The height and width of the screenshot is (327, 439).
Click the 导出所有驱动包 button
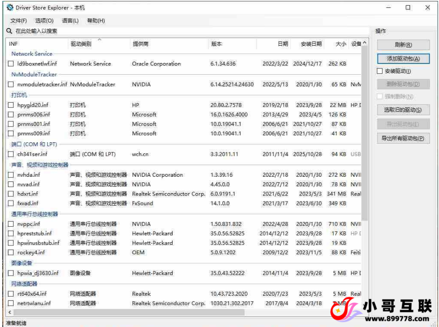(x=403, y=137)
